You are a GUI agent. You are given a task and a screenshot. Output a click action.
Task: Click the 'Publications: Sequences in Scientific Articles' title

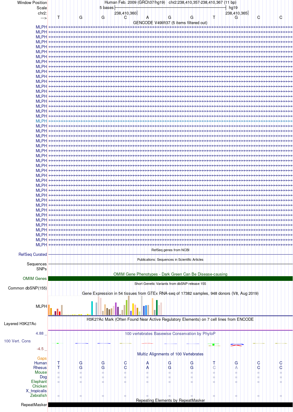click(x=170, y=260)
